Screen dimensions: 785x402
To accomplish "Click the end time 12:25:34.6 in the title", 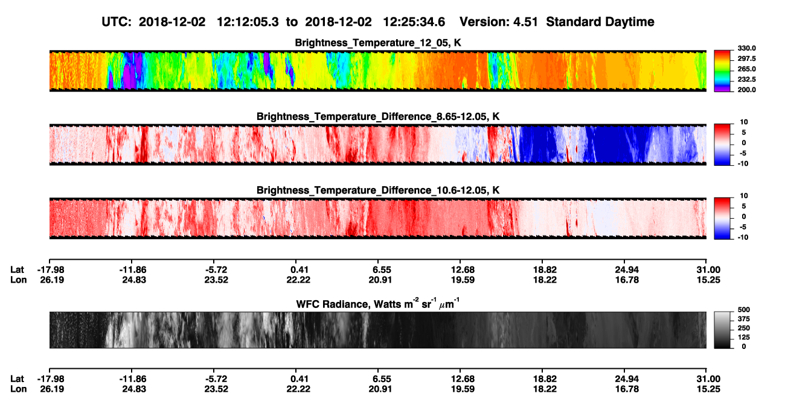I will pyautogui.click(x=414, y=22).
